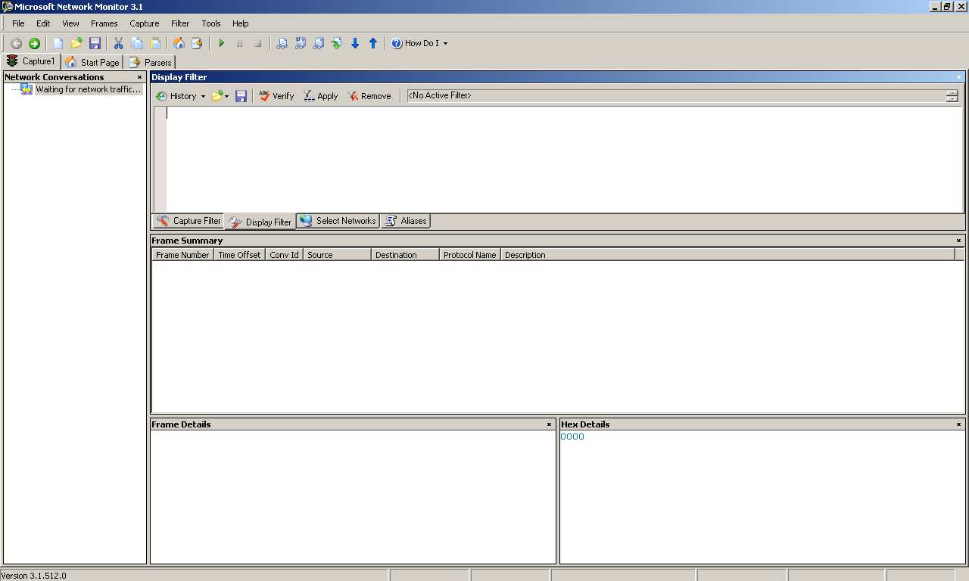Switch to the Start Page tab
Viewport: 969px width, 581px height.
point(92,62)
